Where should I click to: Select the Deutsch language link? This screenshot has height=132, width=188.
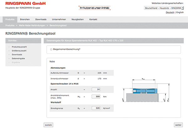click(x=170, y=12)
